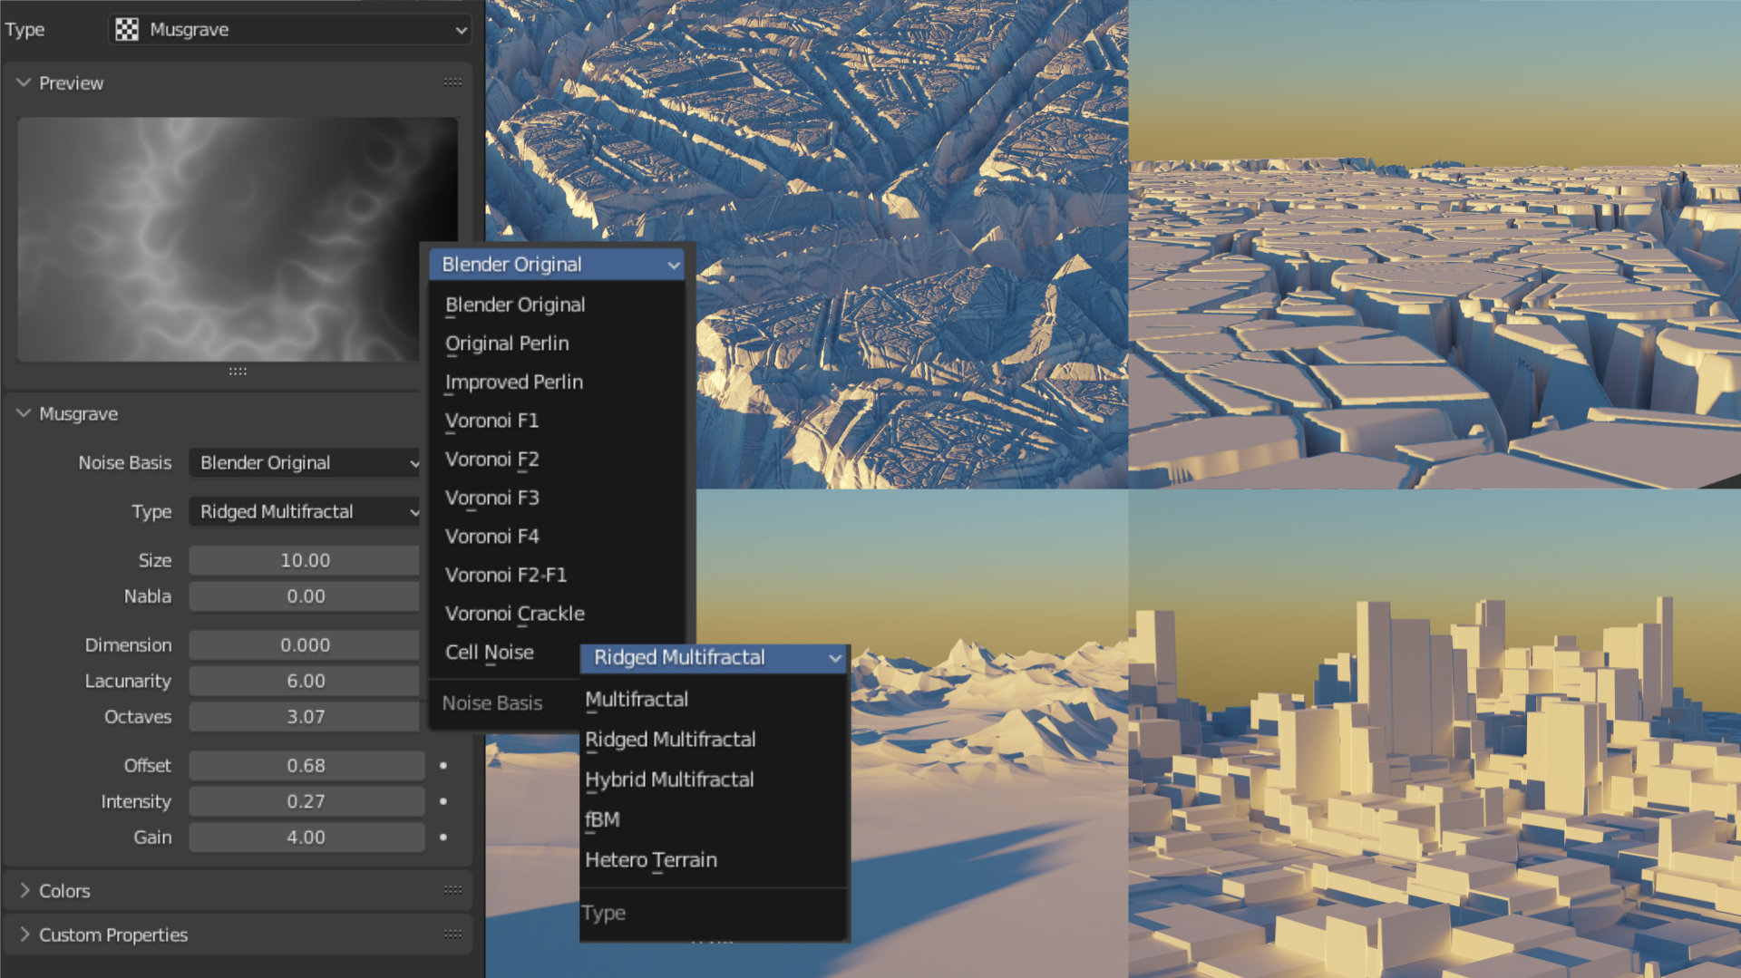Click the Lacunarity field showing 6.00
Viewport: 1741px width, 978px height.
click(306, 681)
